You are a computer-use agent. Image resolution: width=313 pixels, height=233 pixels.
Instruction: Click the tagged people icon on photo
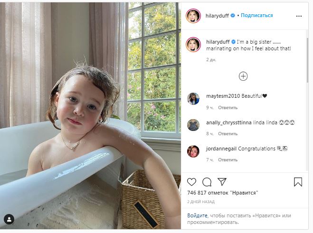tap(9, 219)
